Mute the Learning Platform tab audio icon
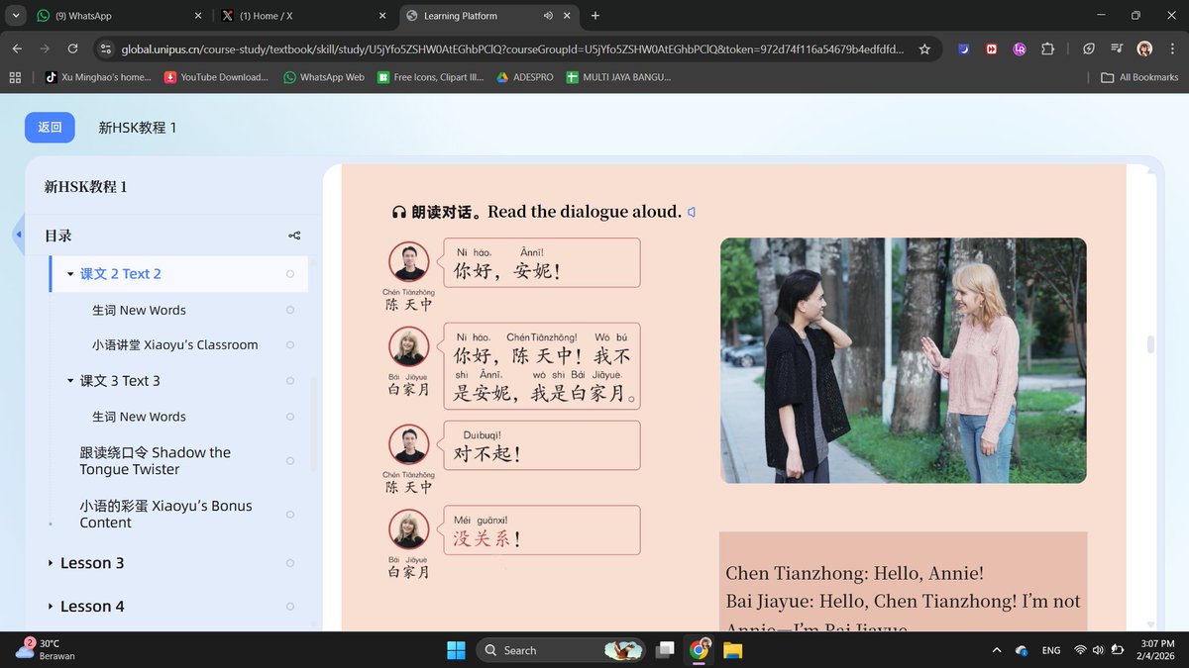Image resolution: width=1189 pixels, height=668 pixels. coord(548,16)
